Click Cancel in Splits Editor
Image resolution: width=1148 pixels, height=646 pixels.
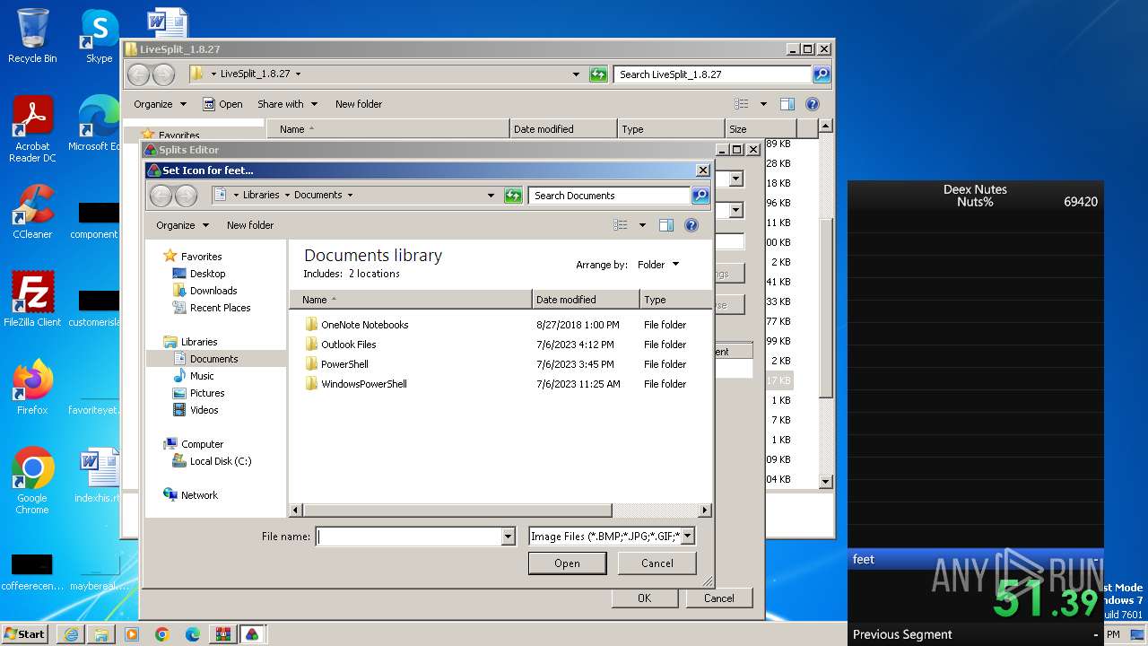718,598
